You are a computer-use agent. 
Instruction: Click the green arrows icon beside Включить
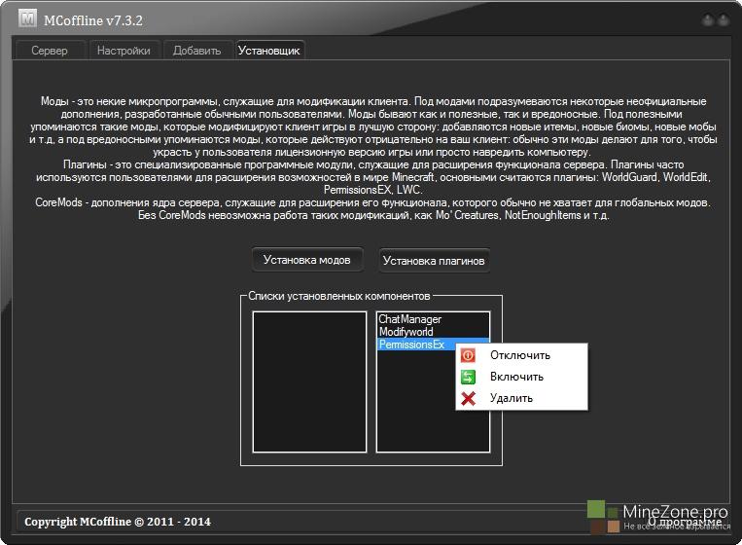click(469, 377)
